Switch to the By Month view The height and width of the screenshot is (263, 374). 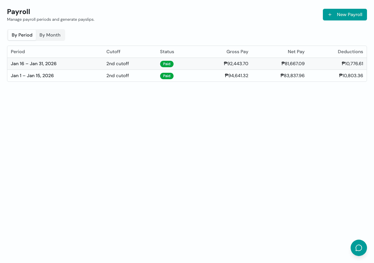click(x=50, y=35)
